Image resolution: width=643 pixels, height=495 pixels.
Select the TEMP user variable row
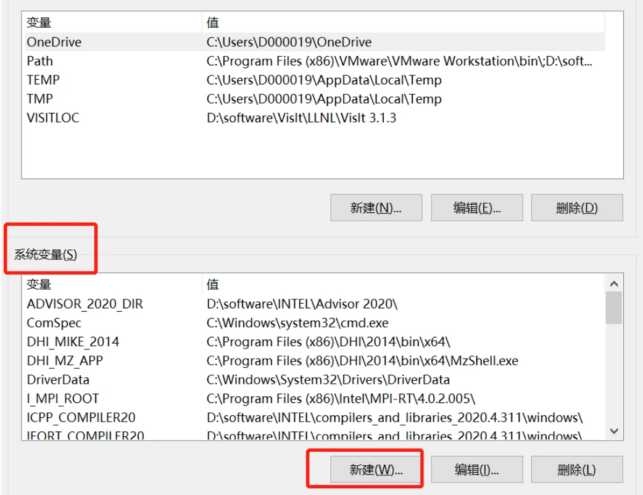point(315,80)
